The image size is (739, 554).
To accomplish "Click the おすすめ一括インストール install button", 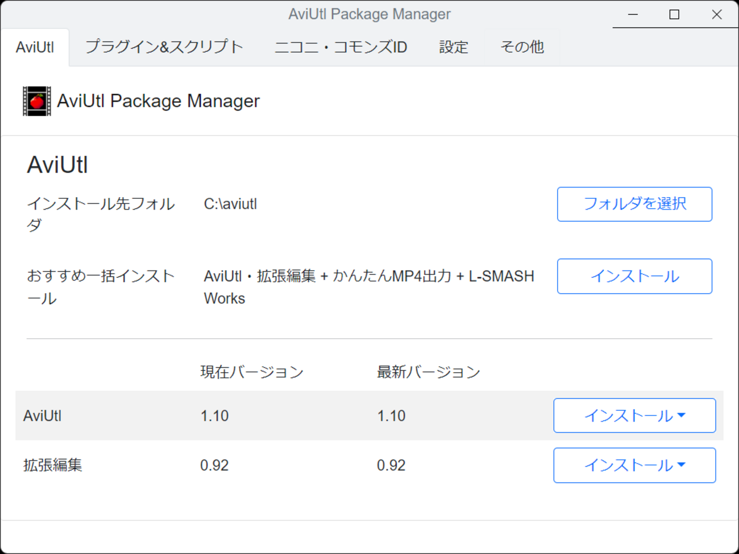I will point(634,276).
